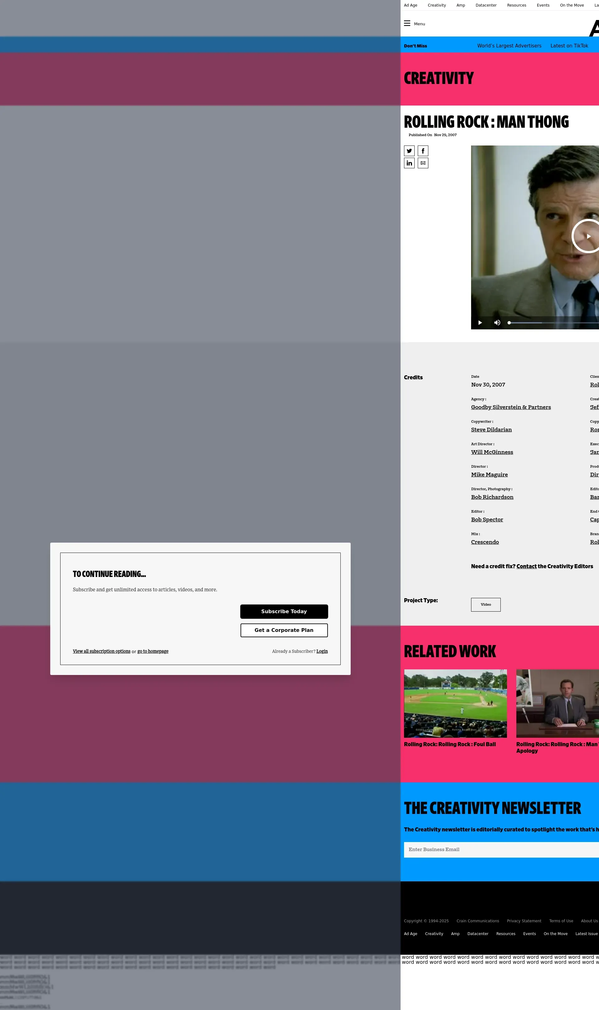Open the Login link
The width and height of the screenshot is (599, 1010).
click(322, 651)
